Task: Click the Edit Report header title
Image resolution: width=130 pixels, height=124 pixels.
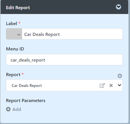Action: (18, 8)
